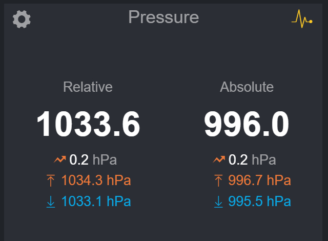This screenshot has height=241, width=328.
Task: Click the absolute 0.2 hPa change value
Action: [238, 160]
